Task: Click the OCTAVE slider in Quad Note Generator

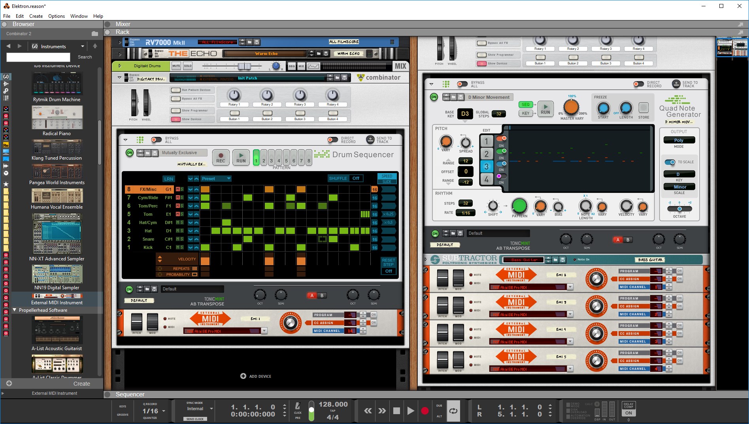Action: (679, 209)
